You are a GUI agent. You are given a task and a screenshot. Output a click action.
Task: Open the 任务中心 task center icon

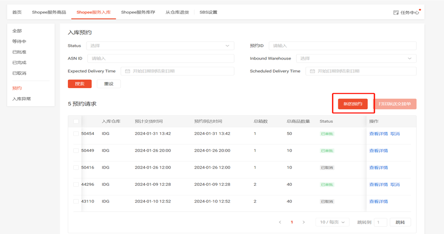396,13
